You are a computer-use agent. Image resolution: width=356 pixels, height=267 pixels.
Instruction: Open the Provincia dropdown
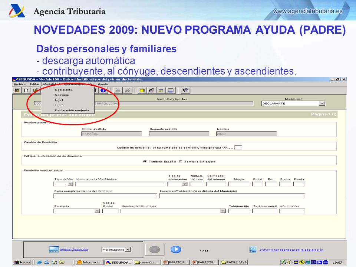(x=97, y=211)
